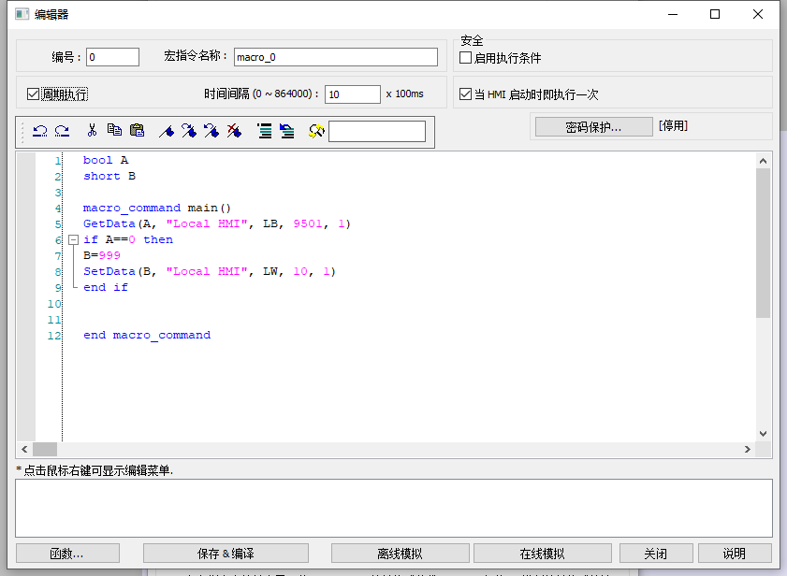
Task: Enable the 启用执行条件 checkbox
Action: [x=466, y=58]
